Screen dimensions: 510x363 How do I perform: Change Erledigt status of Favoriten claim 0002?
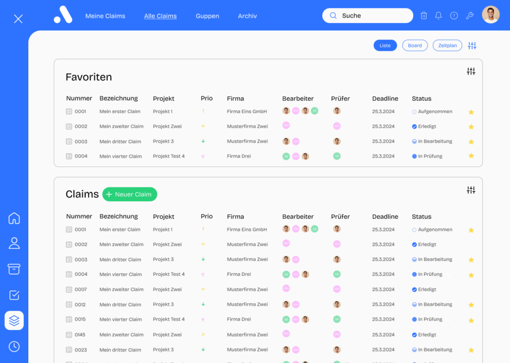424,126
